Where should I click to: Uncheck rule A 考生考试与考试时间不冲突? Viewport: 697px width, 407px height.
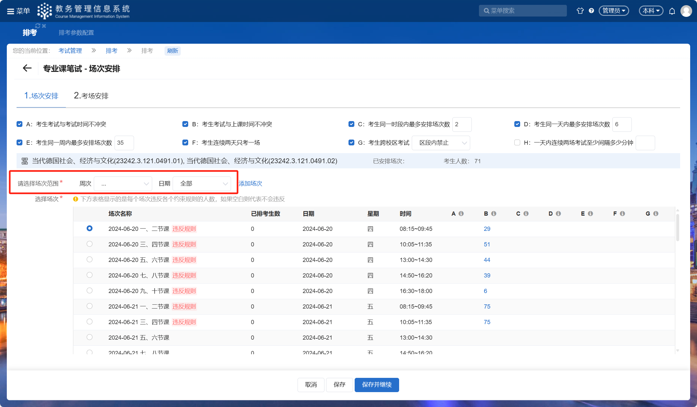(19, 124)
